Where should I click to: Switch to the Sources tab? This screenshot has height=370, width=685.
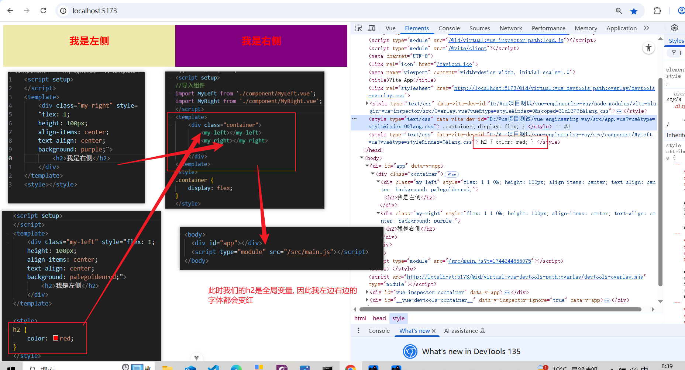click(x=479, y=28)
